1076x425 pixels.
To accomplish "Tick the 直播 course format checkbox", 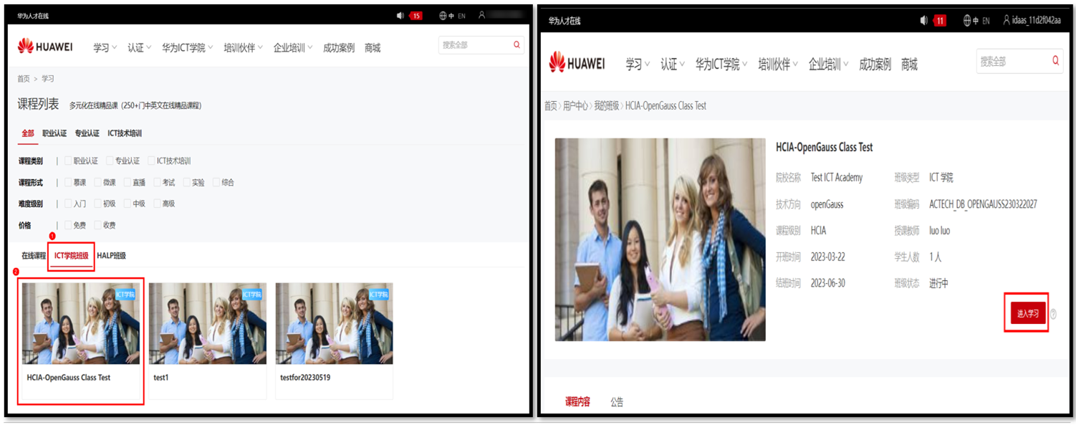I will [x=128, y=183].
